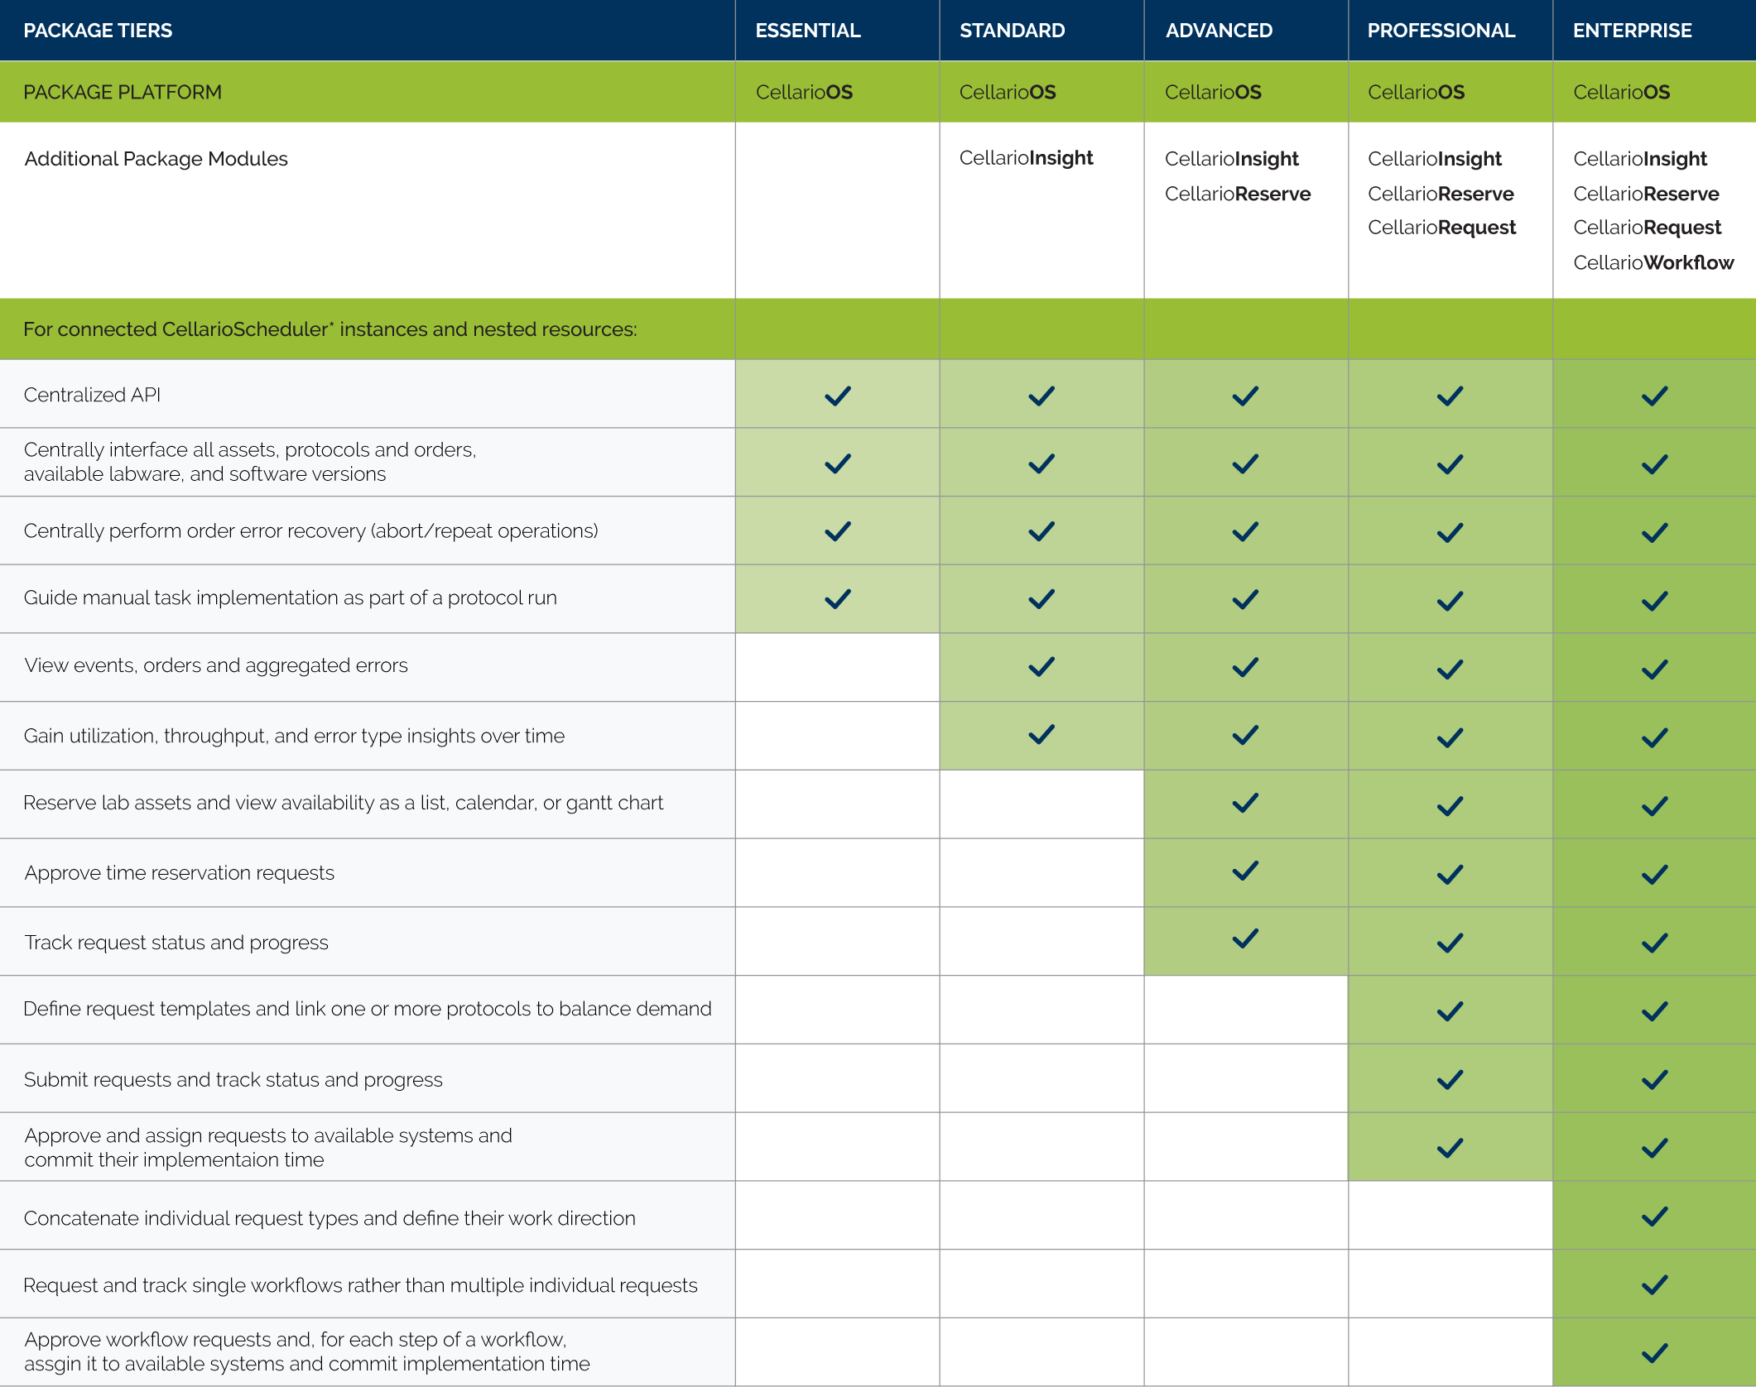Expand the Additional Package Modules row
The height and width of the screenshot is (1387, 1756).
(156, 159)
